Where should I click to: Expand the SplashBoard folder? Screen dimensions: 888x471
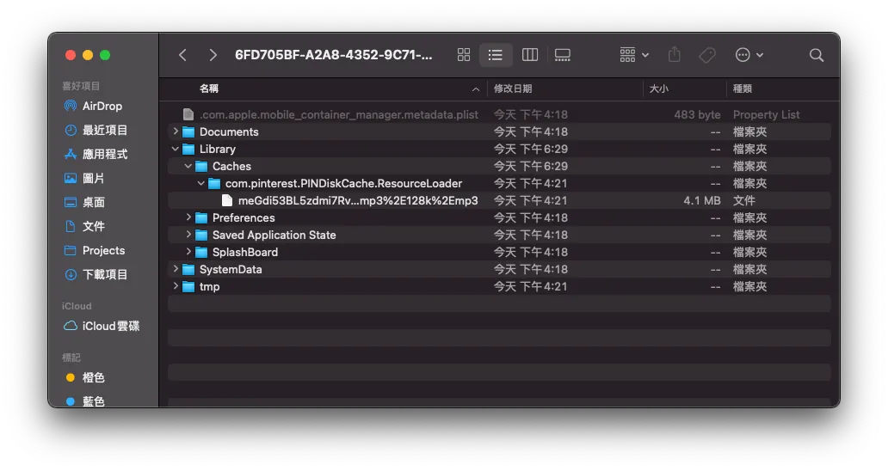point(188,252)
